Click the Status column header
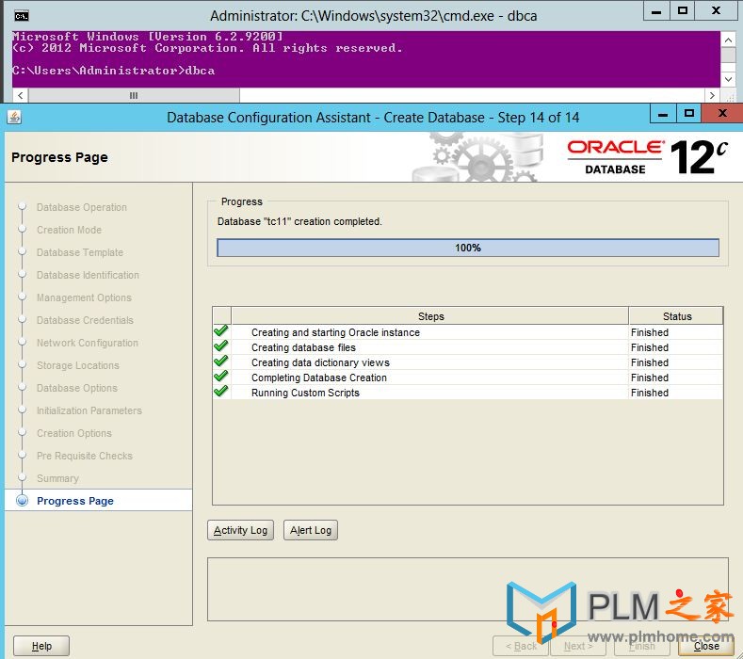Viewport: 743px width, 659px height. (677, 316)
